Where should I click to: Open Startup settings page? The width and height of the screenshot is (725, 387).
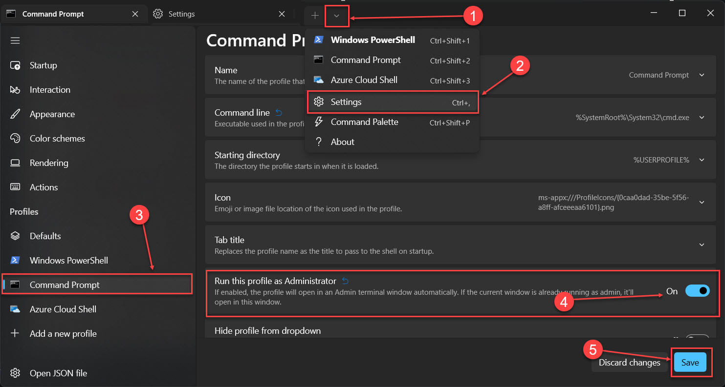coord(98,65)
